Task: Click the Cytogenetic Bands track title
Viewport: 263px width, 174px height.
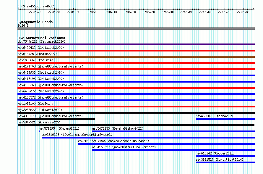Action: click(x=35, y=22)
